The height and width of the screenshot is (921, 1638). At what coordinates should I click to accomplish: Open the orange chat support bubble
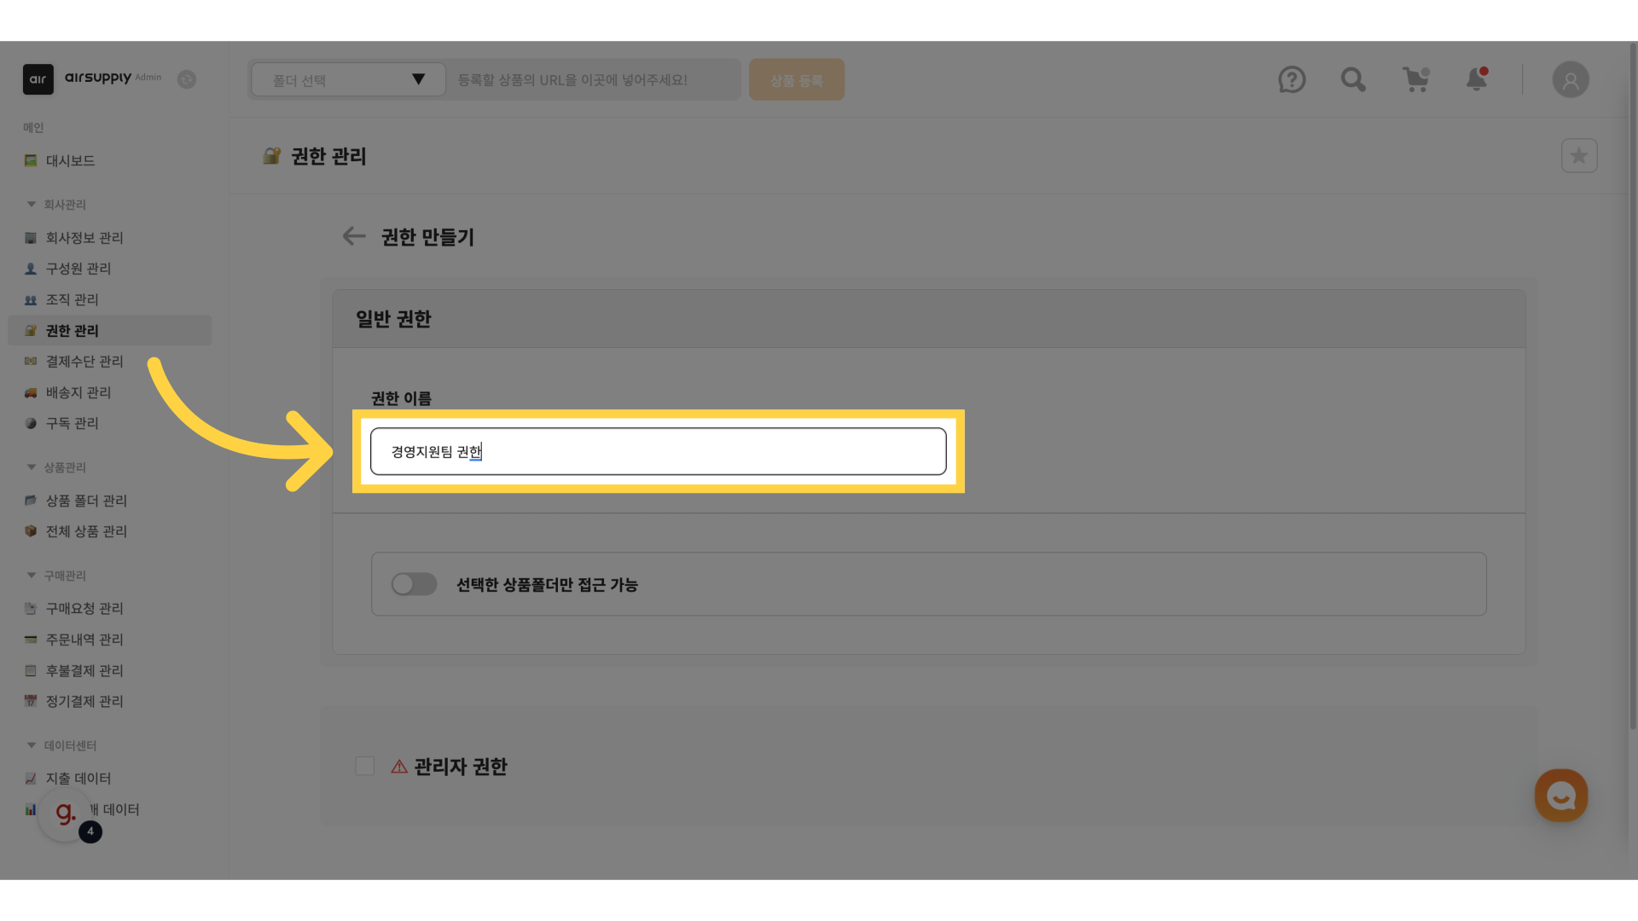1560,796
